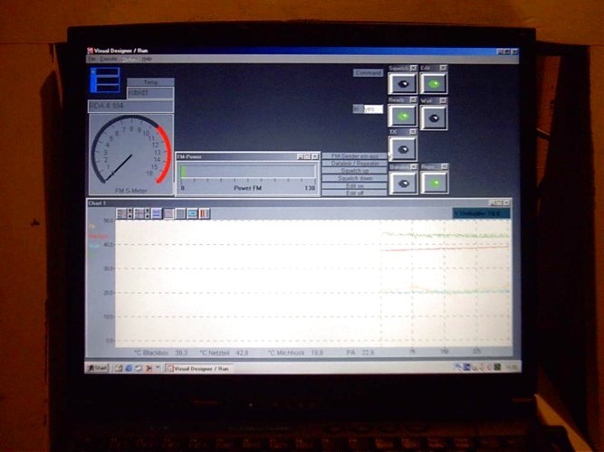Click the RDA 4 504 text field

coord(130,106)
